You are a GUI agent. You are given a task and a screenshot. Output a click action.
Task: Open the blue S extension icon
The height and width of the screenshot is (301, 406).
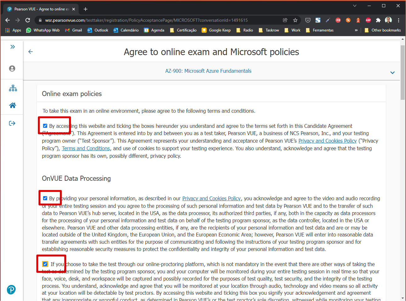click(x=318, y=20)
